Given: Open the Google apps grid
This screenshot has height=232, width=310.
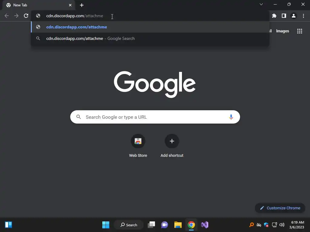Looking at the screenshot, I should coord(300,31).
